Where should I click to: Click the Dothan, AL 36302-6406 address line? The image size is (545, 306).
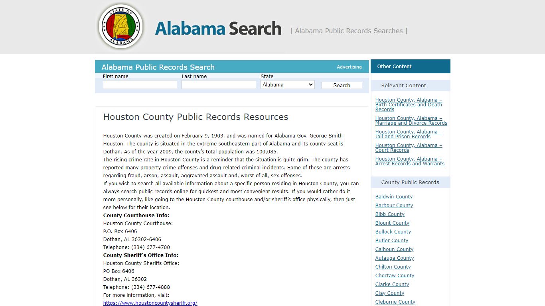click(x=132, y=239)
